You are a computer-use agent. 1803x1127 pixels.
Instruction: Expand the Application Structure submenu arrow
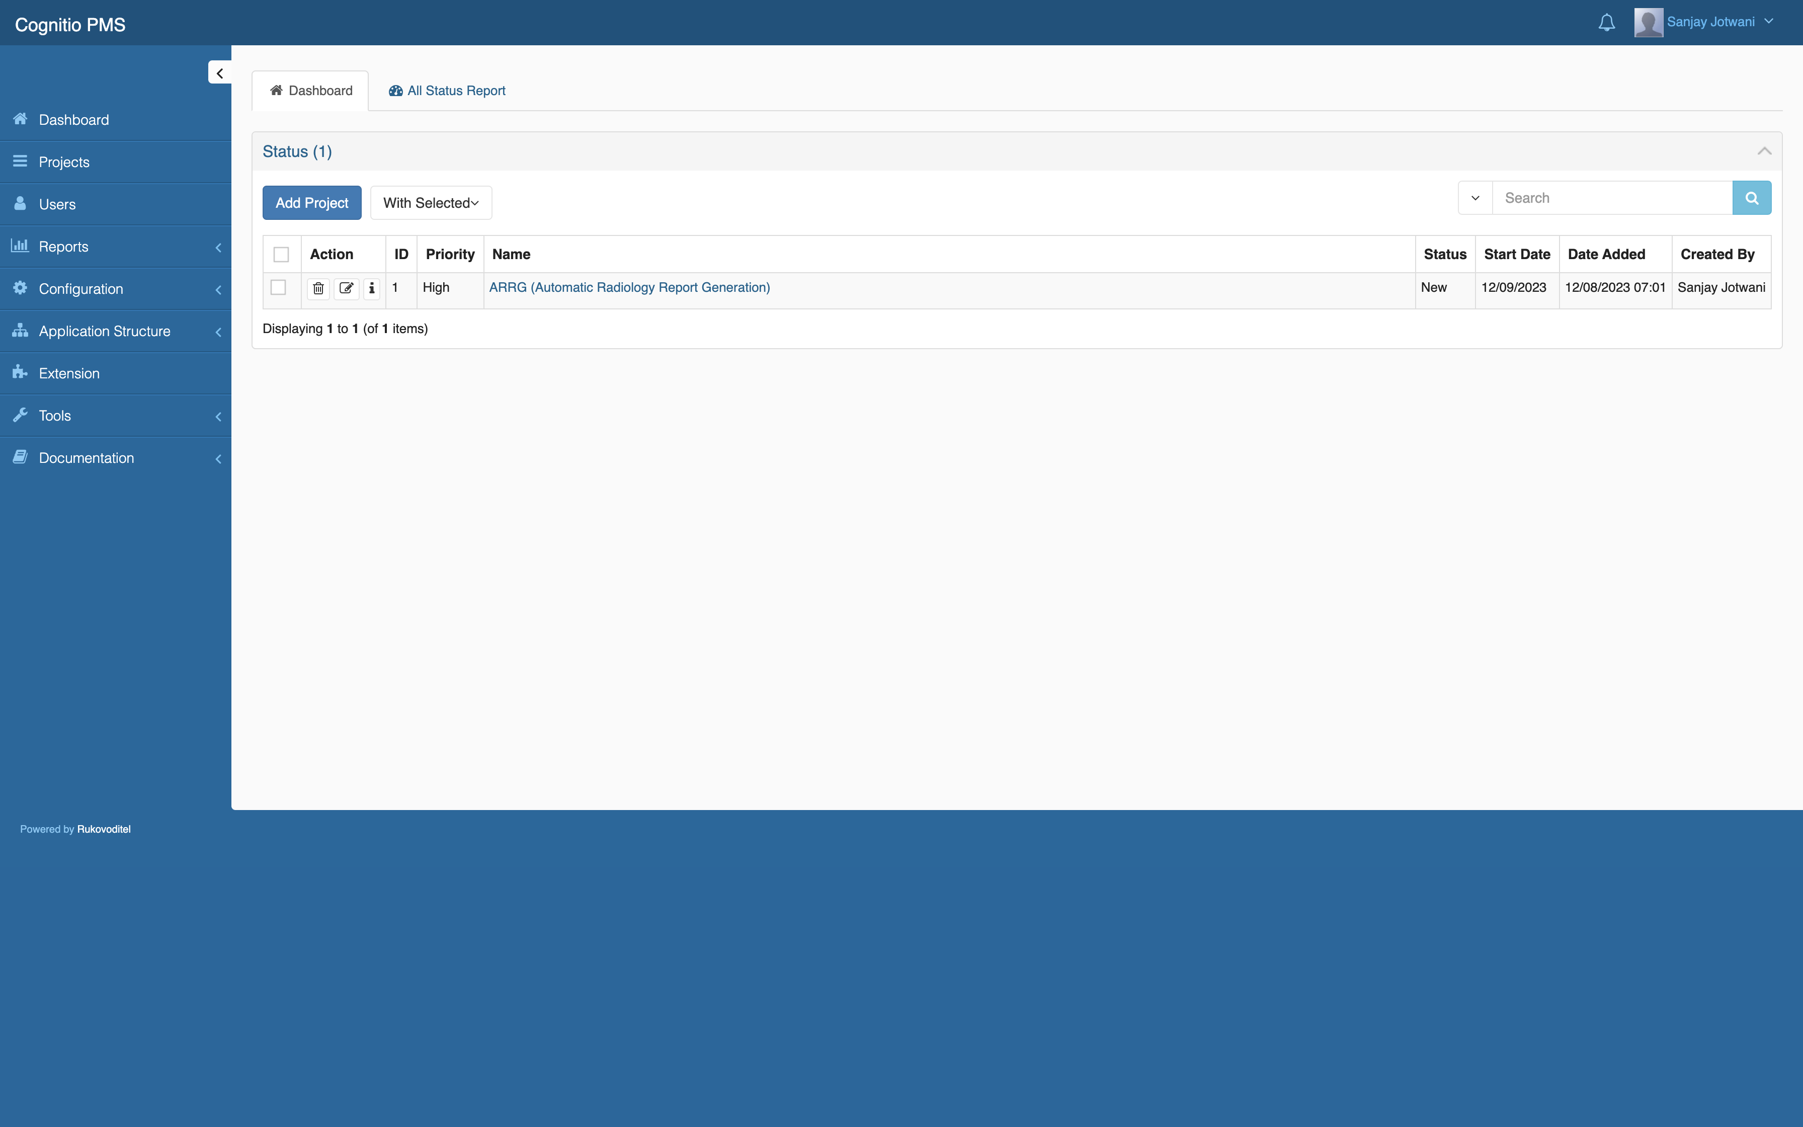coord(218,332)
